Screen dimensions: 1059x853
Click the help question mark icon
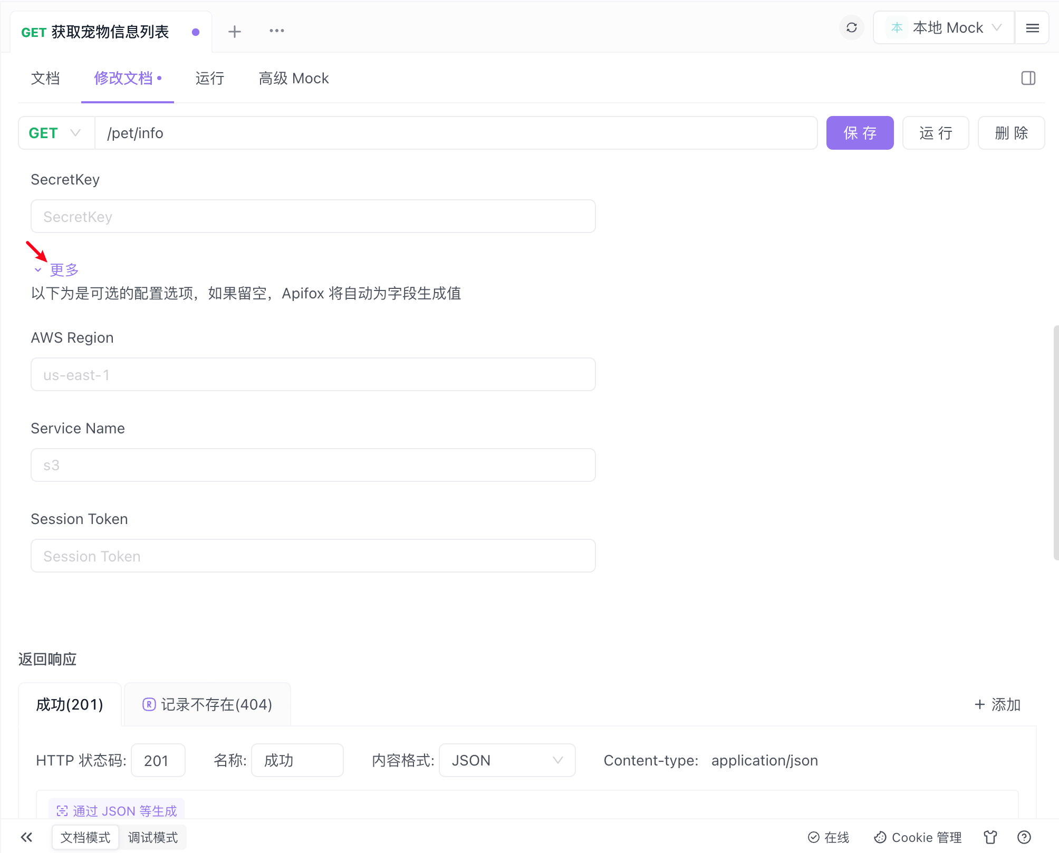[x=1024, y=837]
